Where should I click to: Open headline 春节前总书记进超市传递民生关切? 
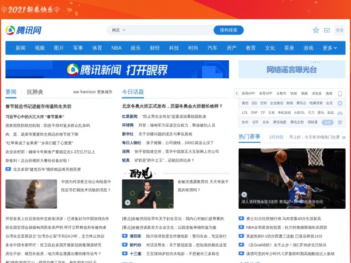pos(38,106)
